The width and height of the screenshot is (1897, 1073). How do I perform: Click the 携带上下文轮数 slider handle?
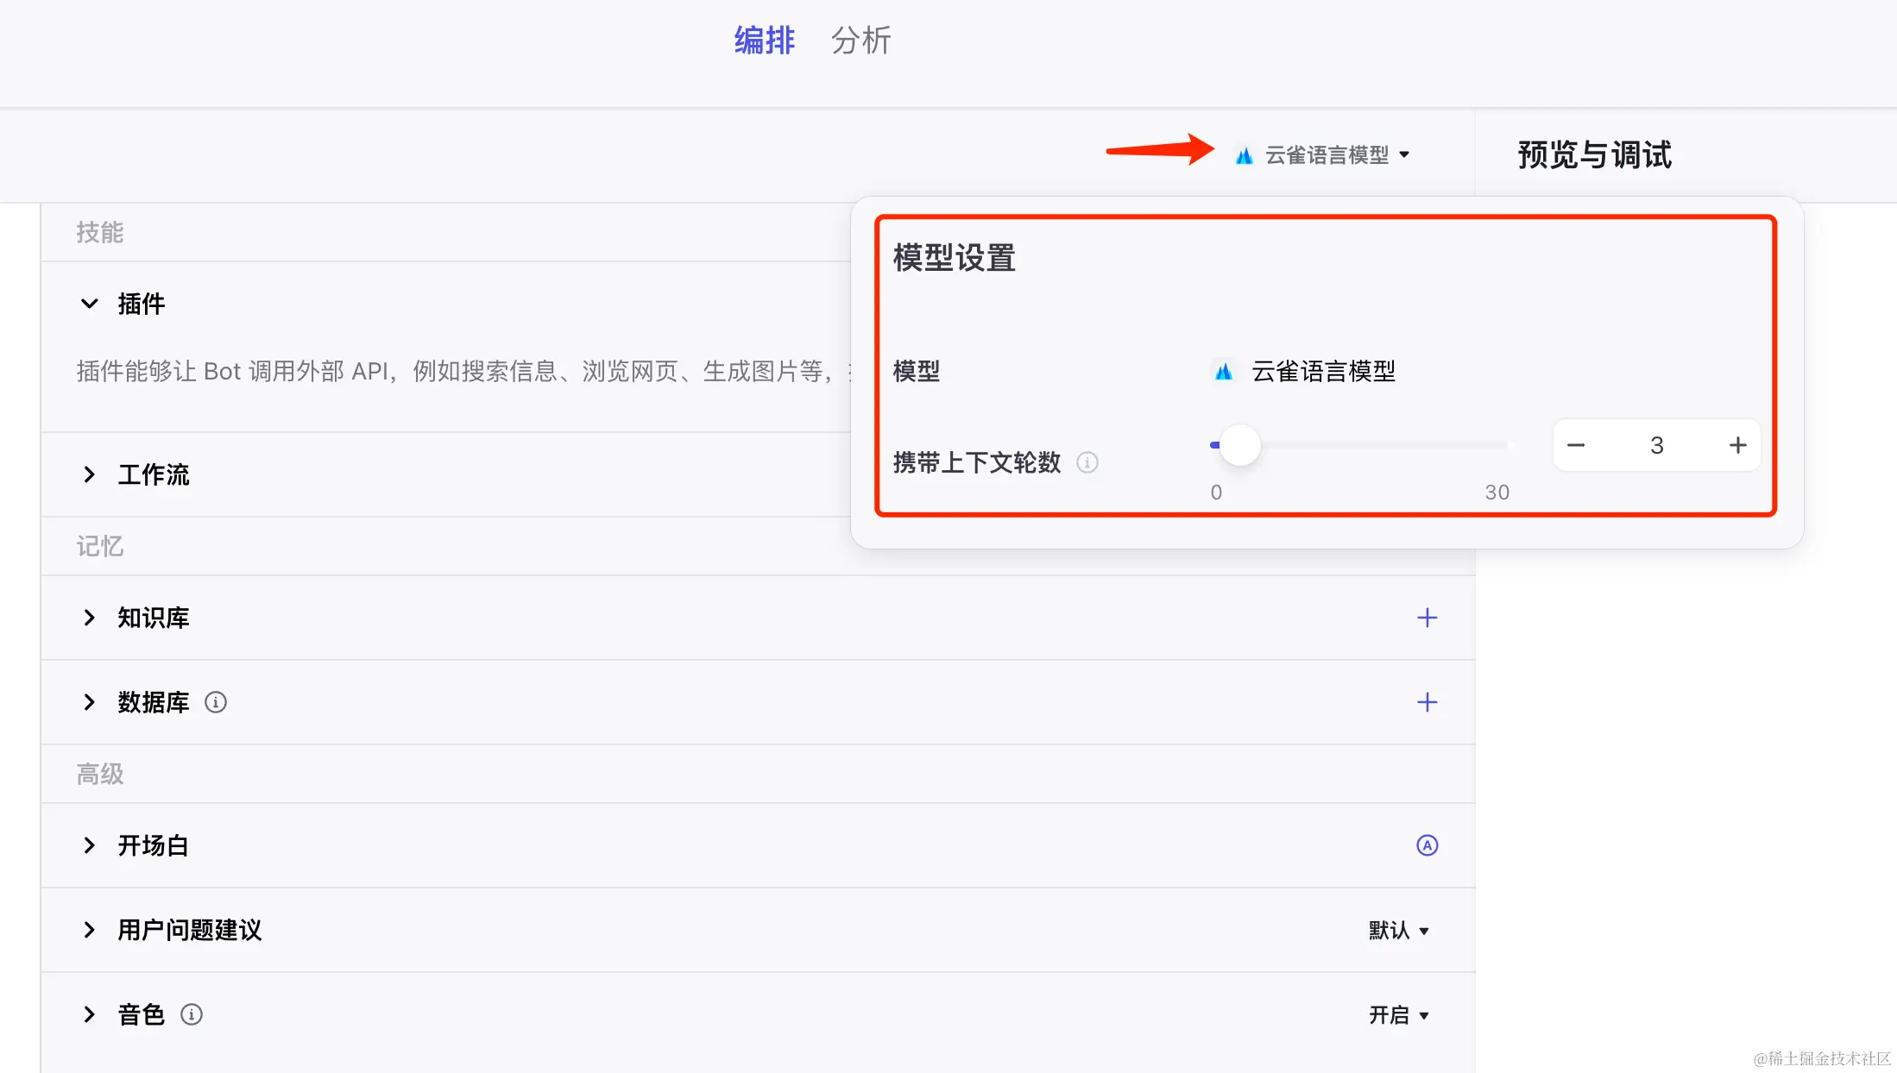click(1240, 445)
